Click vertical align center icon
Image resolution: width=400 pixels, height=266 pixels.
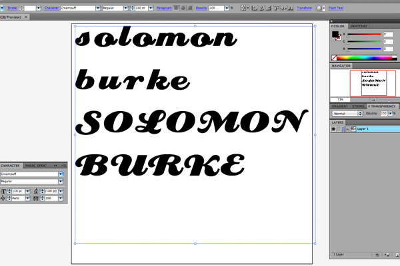[x=283, y=9]
